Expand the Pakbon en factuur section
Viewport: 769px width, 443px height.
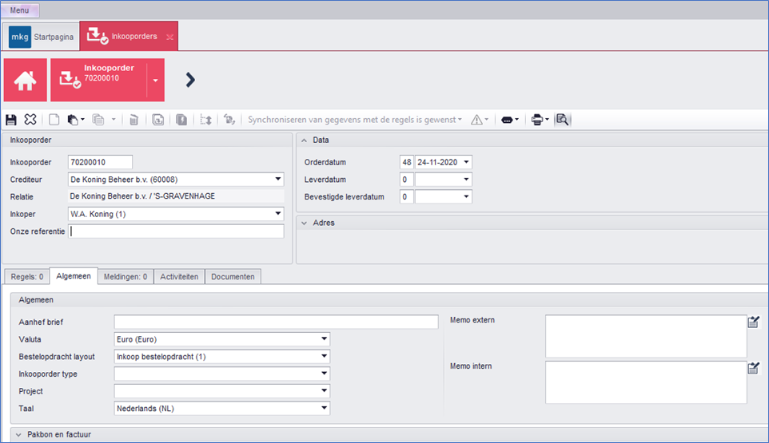pyautogui.click(x=18, y=435)
